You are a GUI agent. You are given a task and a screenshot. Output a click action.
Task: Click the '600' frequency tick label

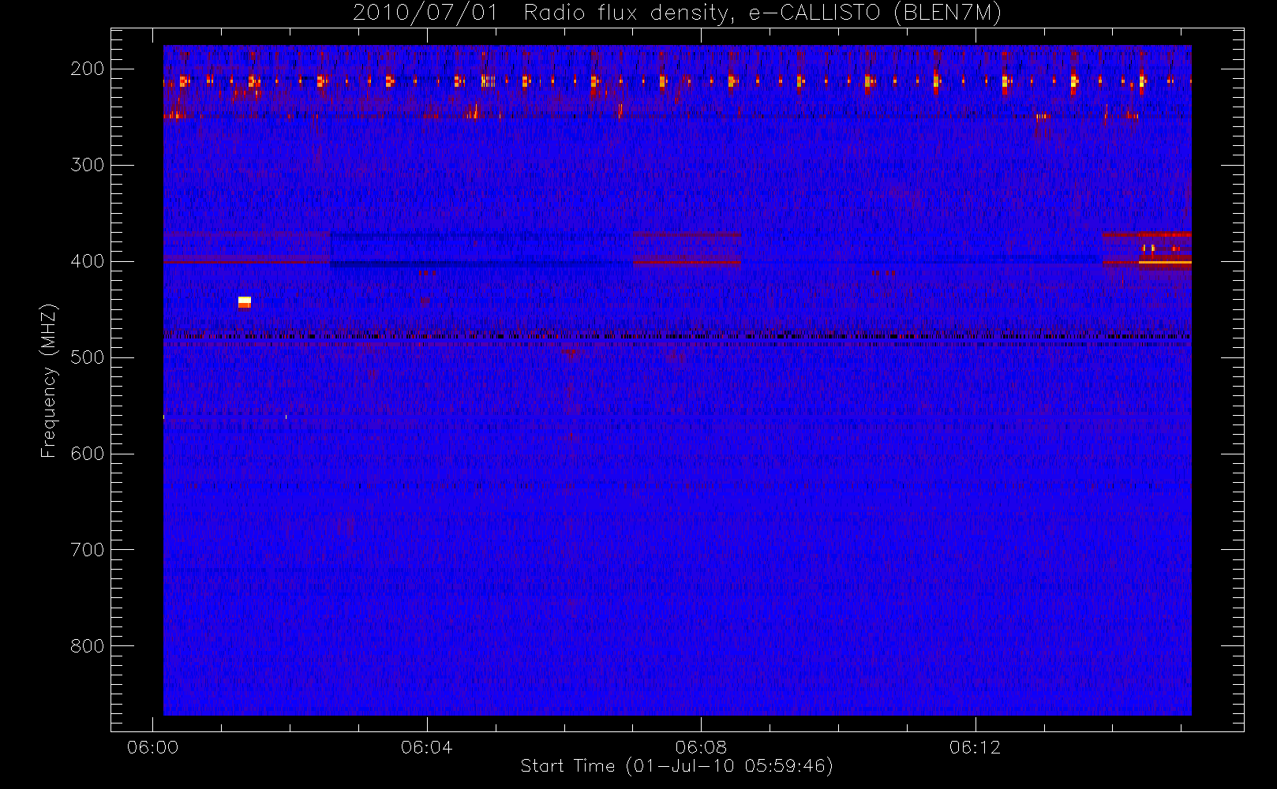click(87, 454)
